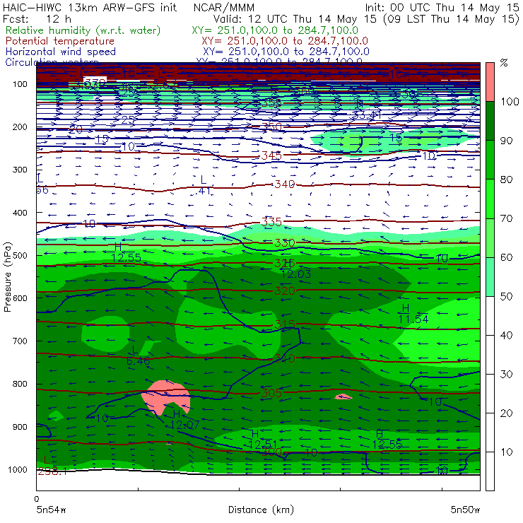The image size is (523, 523).
Task: Click the large pink saturated region near 800 hPa
Action: point(166,396)
